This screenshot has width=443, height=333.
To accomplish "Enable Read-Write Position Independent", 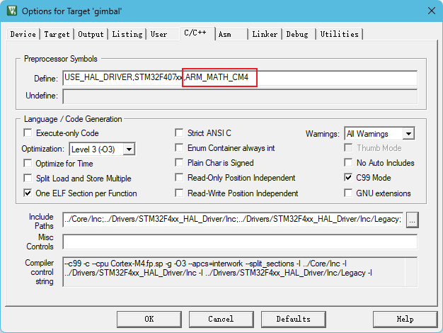I will [x=179, y=193].
